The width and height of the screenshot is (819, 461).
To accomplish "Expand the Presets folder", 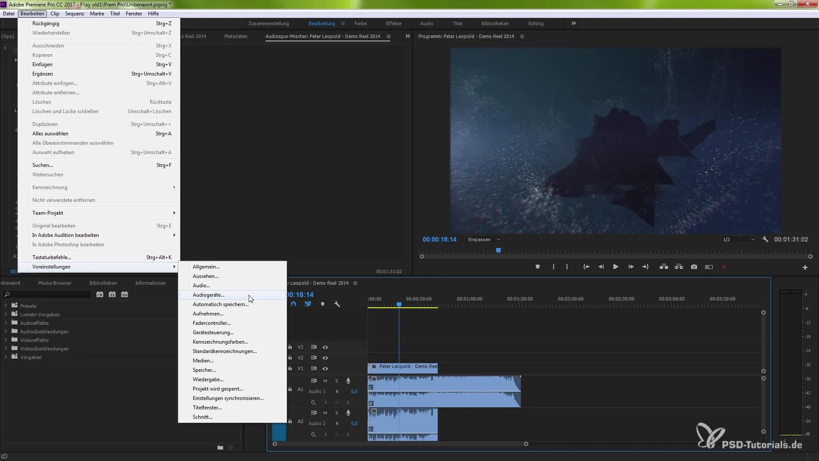I will (6, 306).
